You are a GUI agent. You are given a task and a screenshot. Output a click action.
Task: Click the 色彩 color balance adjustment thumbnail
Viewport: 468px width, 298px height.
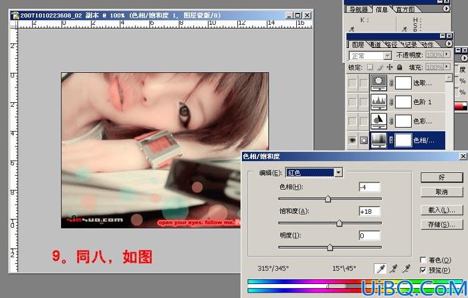click(x=379, y=121)
